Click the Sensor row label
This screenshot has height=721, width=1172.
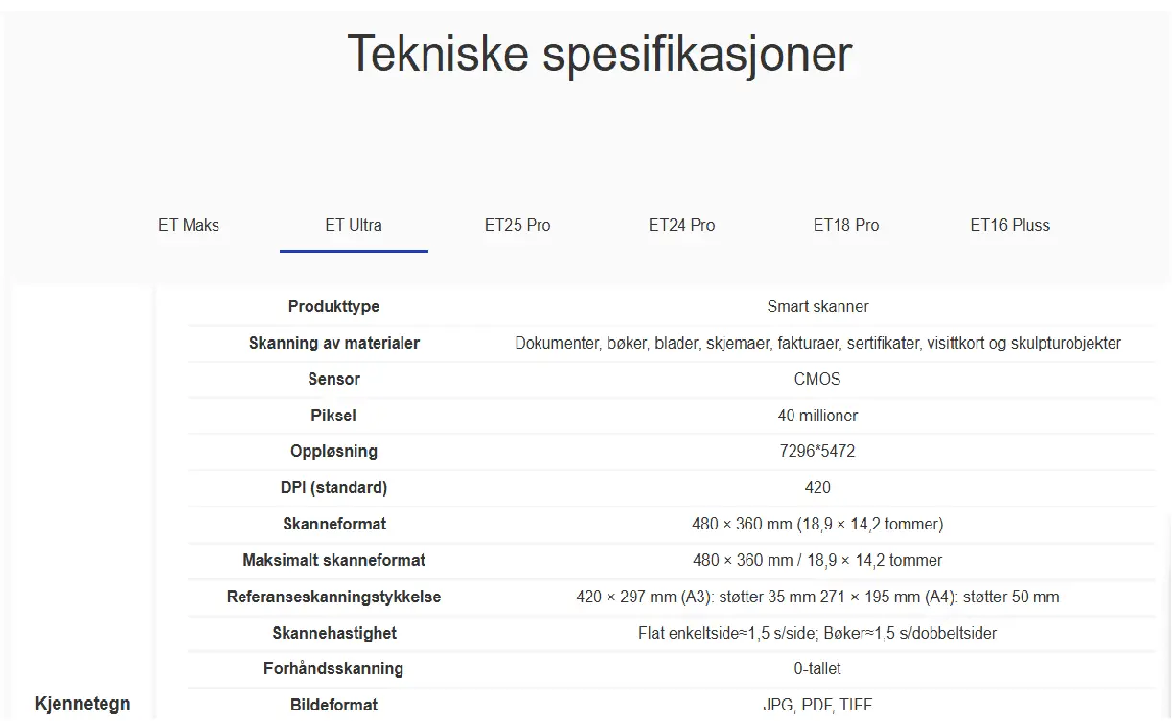tap(333, 379)
